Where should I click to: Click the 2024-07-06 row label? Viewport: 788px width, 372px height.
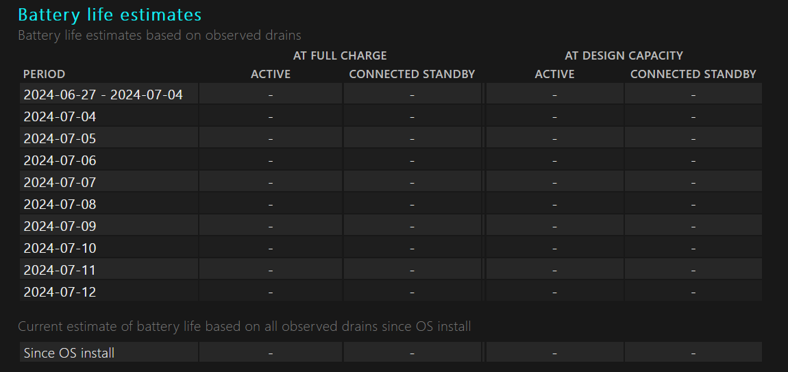point(60,160)
